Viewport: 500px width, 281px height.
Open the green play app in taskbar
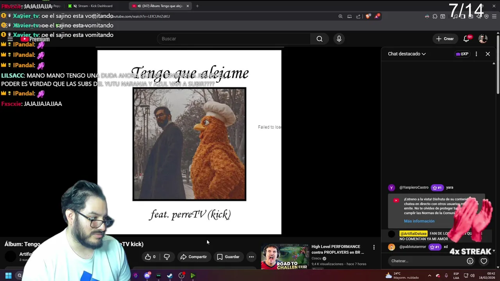(193, 276)
